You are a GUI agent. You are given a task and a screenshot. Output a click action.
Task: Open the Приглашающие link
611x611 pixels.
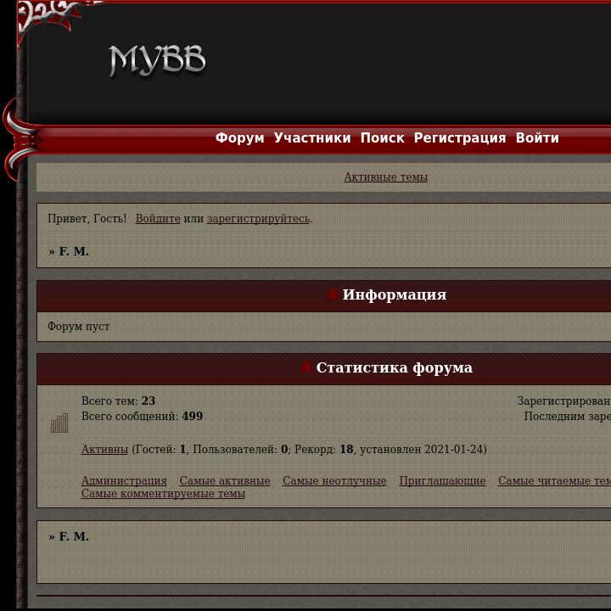pyautogui.click(x=442, y=481)
